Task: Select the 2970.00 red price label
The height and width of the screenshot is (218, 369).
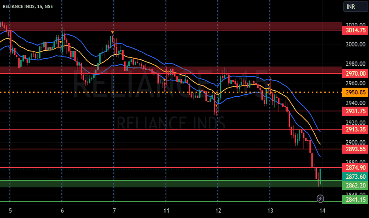Action: point(355,74)
